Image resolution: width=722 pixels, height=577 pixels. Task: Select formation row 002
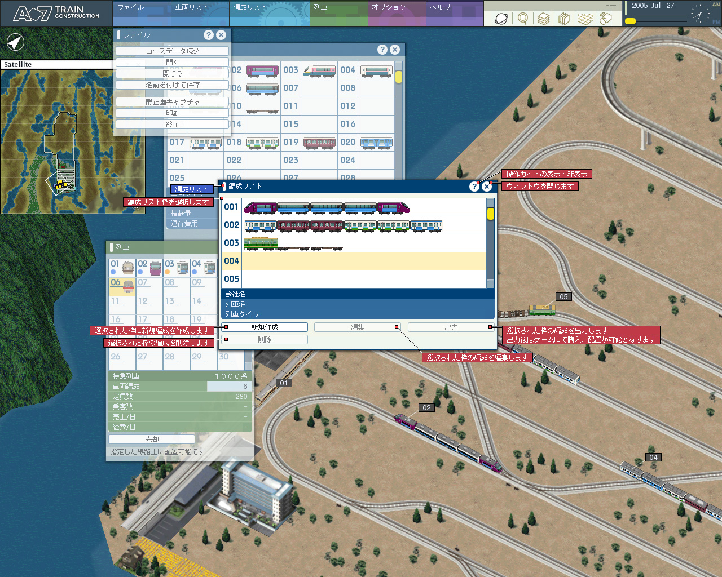point(354,225)
